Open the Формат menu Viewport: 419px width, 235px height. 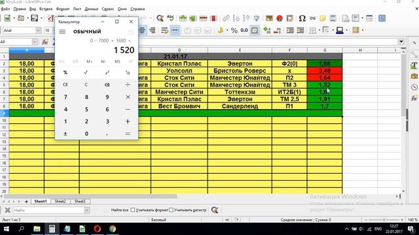tap(63, 8)
